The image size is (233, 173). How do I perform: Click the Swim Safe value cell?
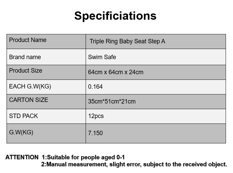click(x=156, y=57)
